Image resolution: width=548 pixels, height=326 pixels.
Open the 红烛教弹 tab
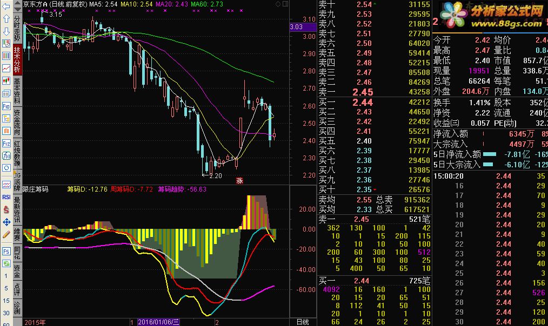pos(17,153)
